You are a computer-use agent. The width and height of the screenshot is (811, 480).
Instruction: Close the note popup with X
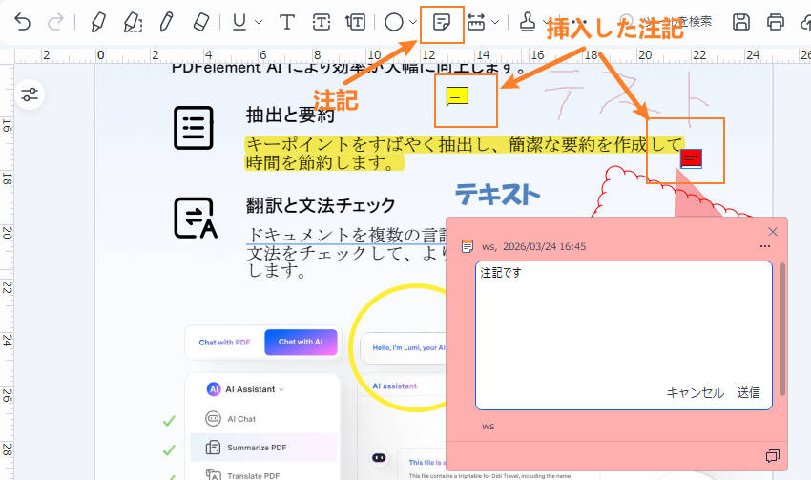[773, 231]
